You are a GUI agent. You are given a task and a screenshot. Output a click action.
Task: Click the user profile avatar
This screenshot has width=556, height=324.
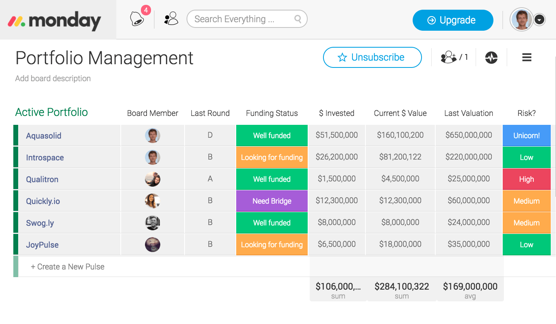click(x=521, y=19)
